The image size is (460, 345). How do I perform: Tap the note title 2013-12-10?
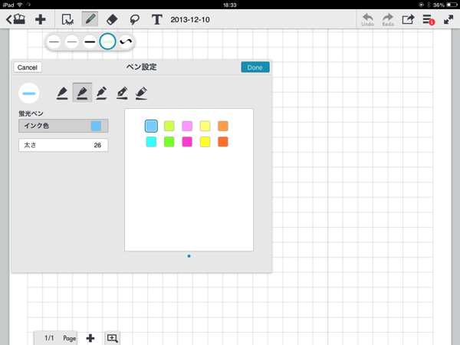[190, 20]
